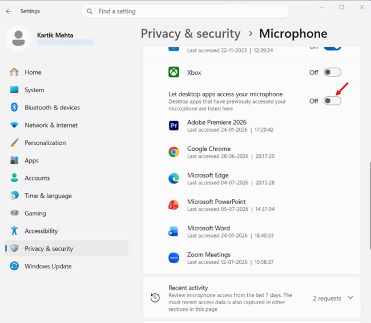Click the Network wifi icon

[14, 125]
